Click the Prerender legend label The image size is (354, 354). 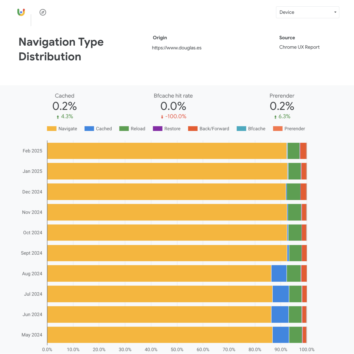[x=295, y=129]
